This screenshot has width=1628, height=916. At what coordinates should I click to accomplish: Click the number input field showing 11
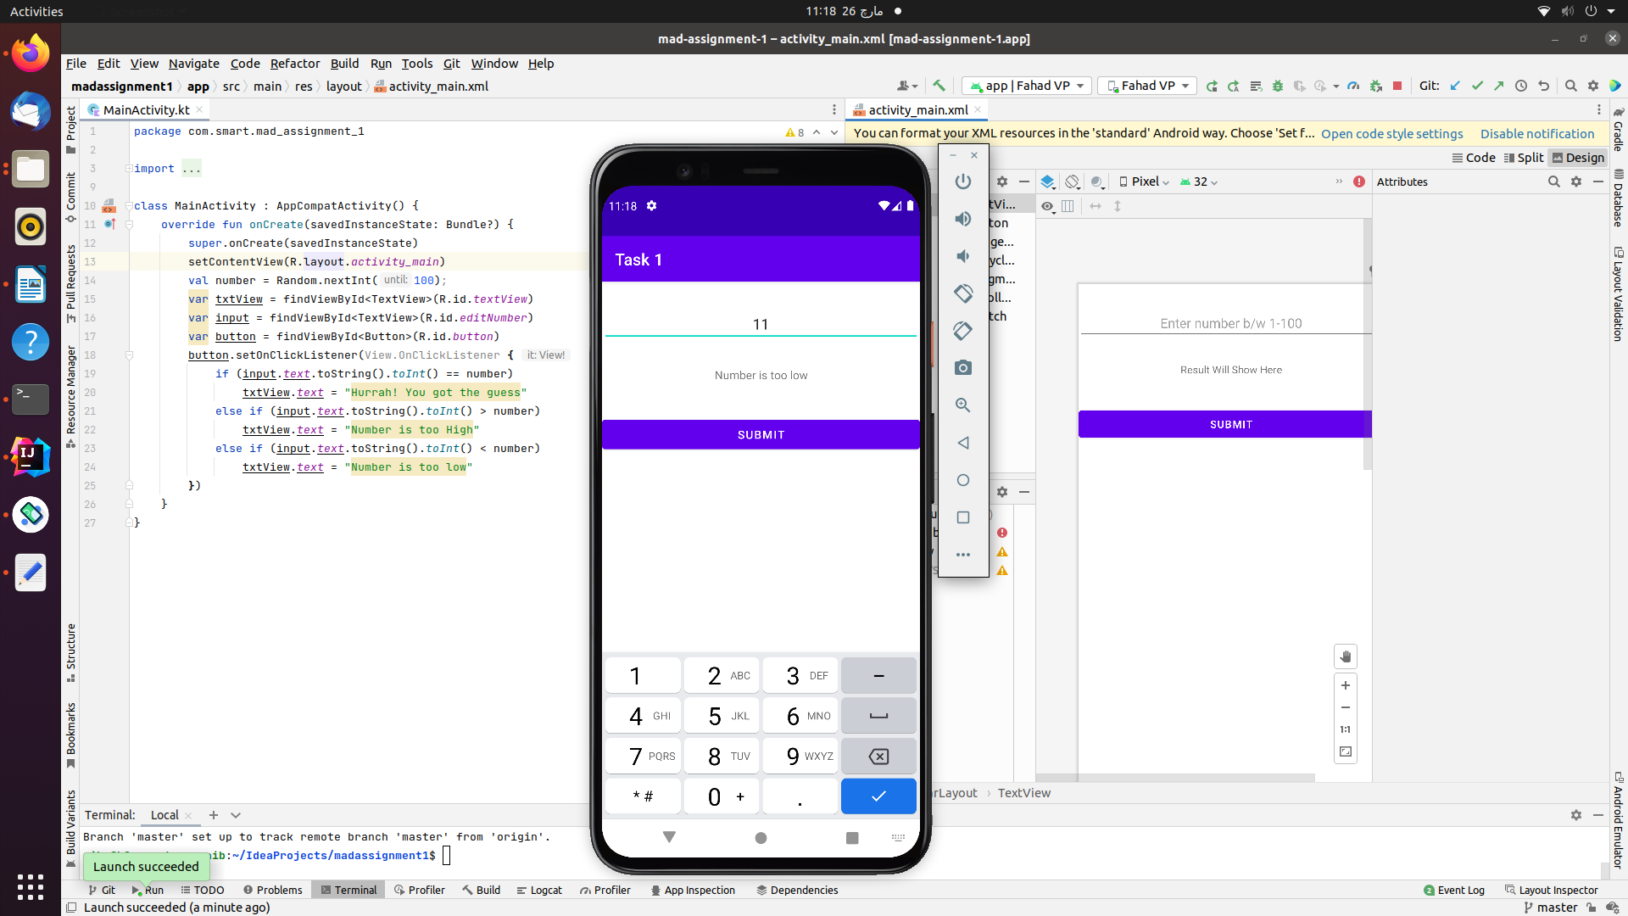(x=761, y=325)
